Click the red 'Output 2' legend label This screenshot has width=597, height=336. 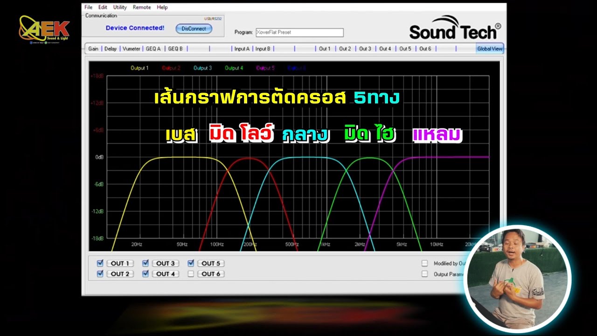[x=171, y=68]
